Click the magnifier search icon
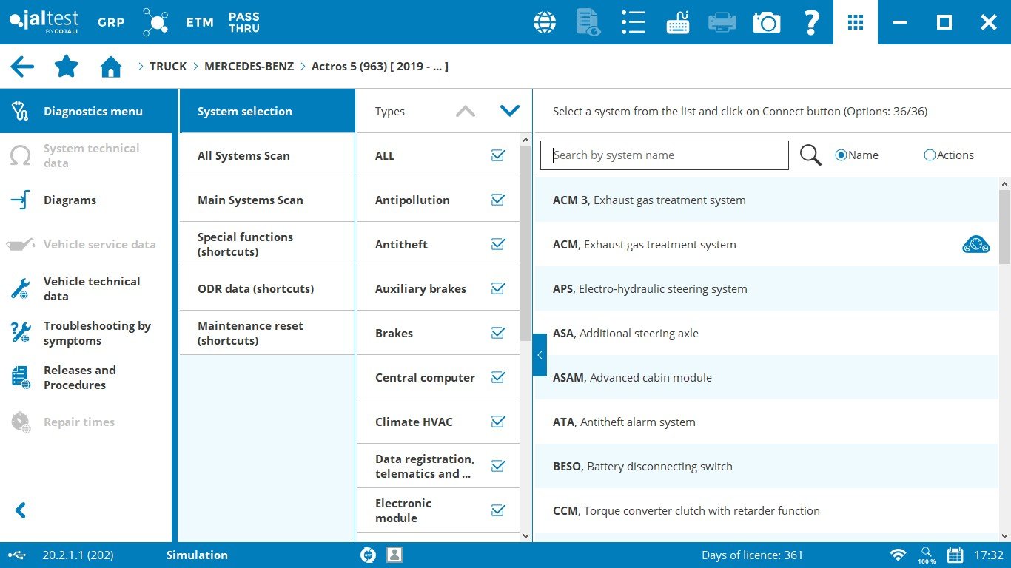The width and height of the screenshot is (1011, 568). coord(810,155)
